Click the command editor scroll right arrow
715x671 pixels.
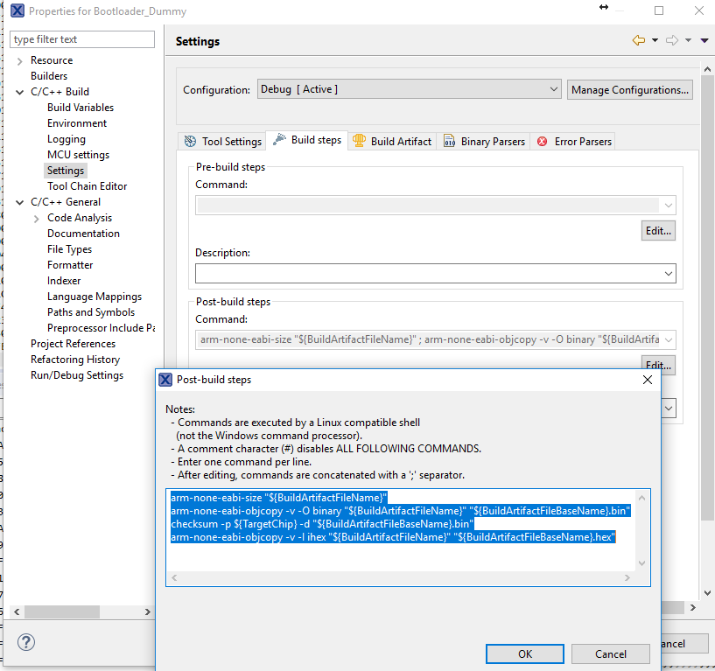627,577
